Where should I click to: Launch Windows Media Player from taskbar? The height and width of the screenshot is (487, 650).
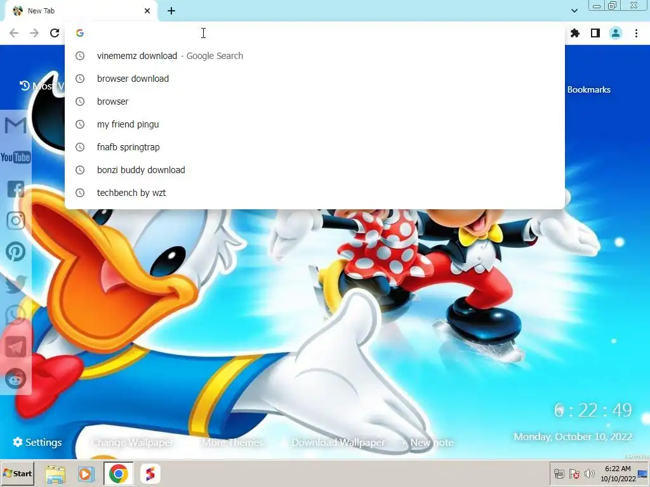click(x=86, y=474)
